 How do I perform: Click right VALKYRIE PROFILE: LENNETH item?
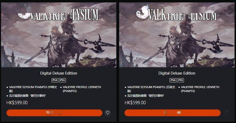tap(200, 89)
